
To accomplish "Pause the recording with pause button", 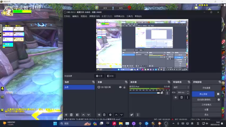I will 218,94.
